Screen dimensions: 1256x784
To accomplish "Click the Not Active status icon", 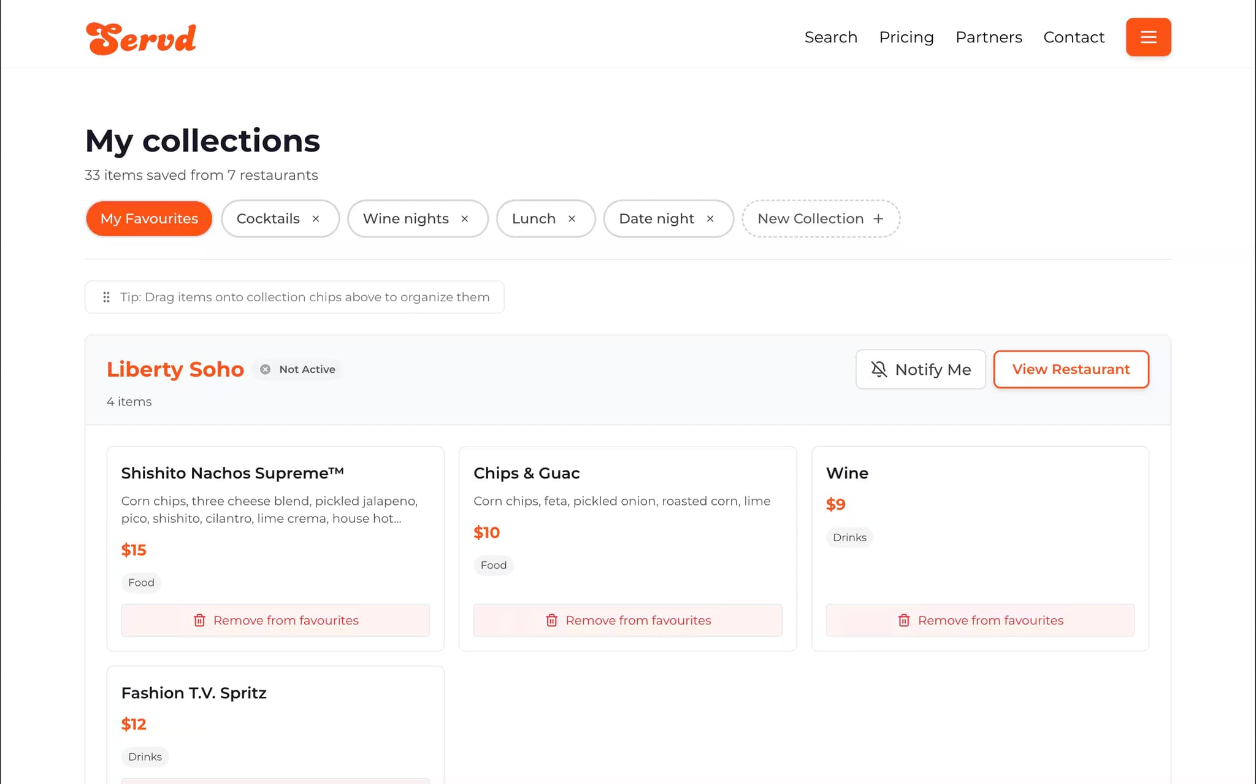I will click(265, 369).
